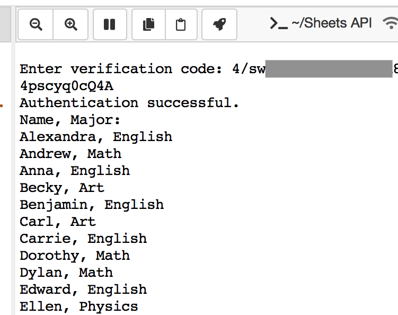The height and width of the screenshot is (315, 398).
Task: Paste using the clipboard icon
Action: click(181, 24)
